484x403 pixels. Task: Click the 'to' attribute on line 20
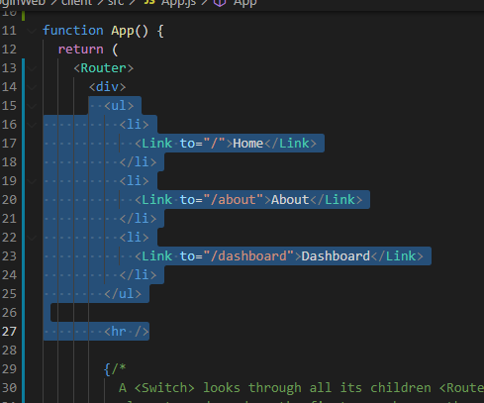(x=187, y=200)
